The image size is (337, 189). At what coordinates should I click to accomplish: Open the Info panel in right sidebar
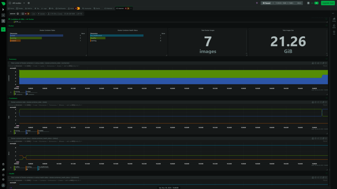click(x=334, y=33)
